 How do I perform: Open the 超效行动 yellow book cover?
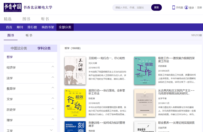coord(75,103)
